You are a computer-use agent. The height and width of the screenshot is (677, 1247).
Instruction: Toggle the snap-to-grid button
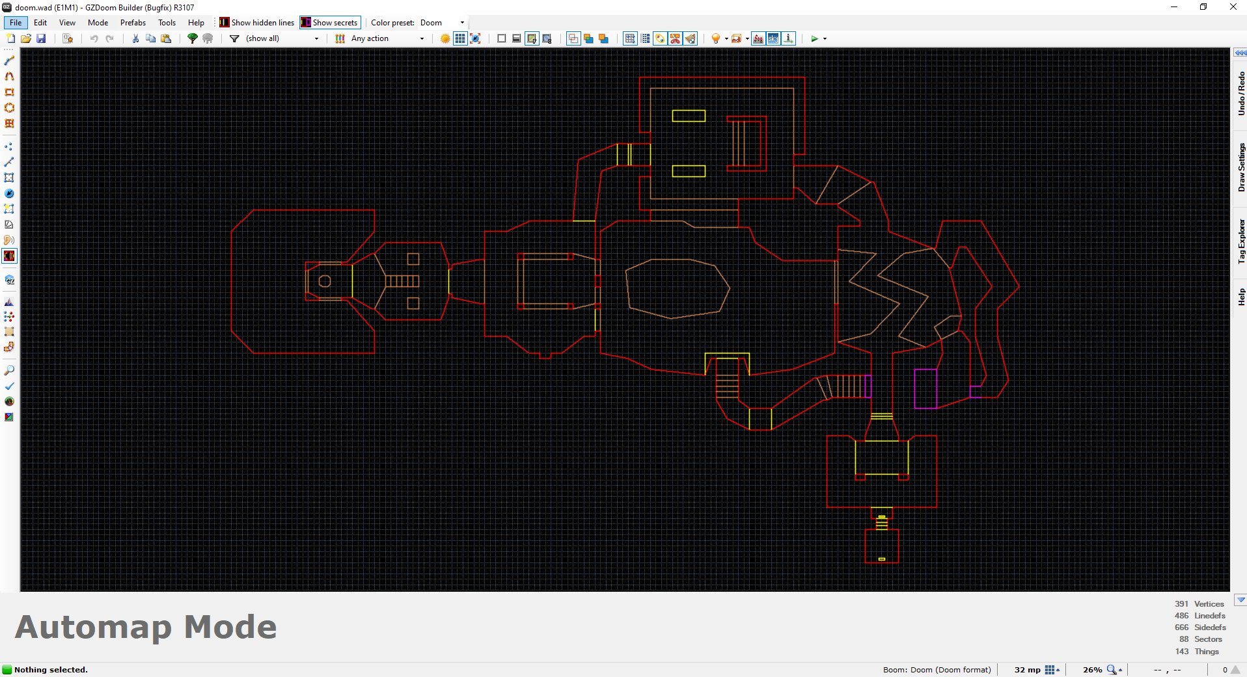tap(629, 38)
